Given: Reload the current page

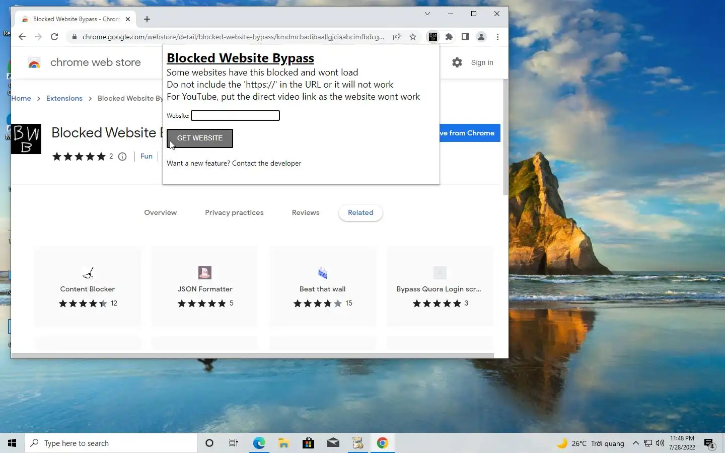Looking at the screenshot, I should coord(54,37).
